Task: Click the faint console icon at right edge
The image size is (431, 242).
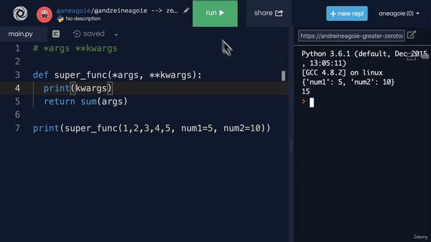Action: point(425,56)
